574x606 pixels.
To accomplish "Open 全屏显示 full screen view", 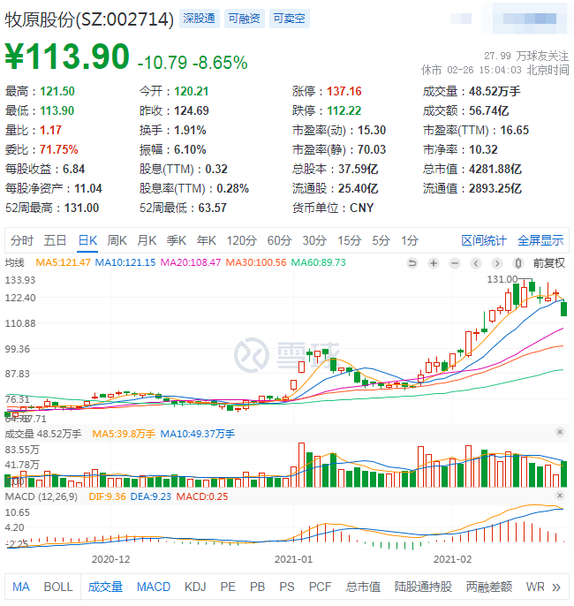I will pyautogui.click(x=540, y=240).
